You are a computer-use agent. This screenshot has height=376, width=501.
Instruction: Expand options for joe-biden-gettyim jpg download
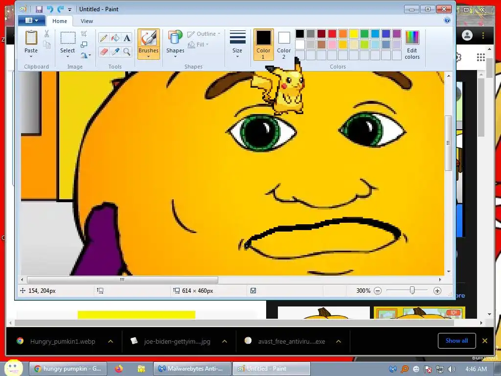pyautogui.click(x=225, y=341)
